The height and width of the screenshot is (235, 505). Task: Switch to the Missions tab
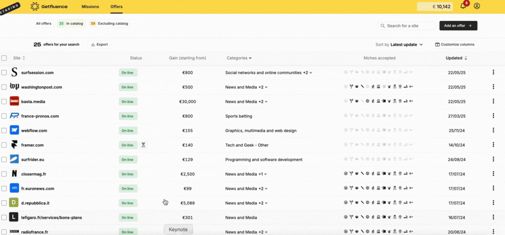90,7
